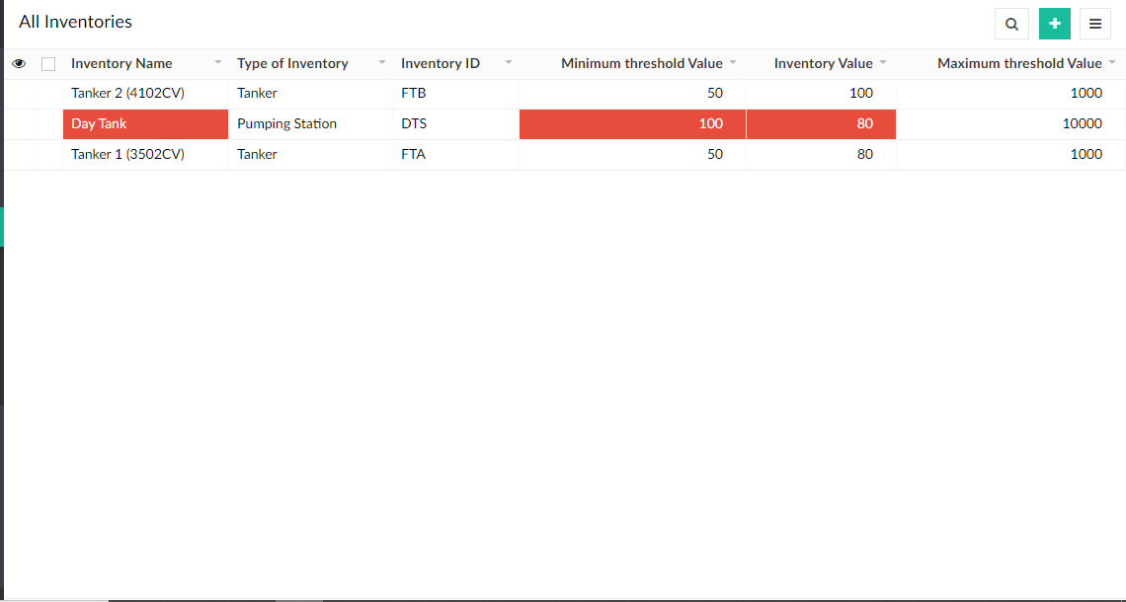This screenshot has width=1126, height=602.
Task: Open Type of Inventory column dropdown arrow
Action: [382, 63]
